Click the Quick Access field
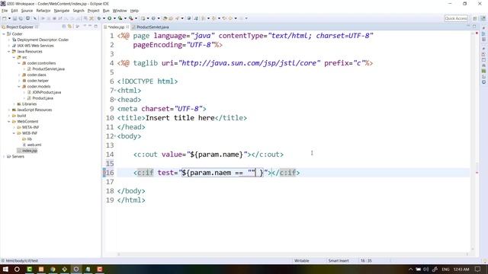Screen dimensions: 488x274 (x=456, y=18)
